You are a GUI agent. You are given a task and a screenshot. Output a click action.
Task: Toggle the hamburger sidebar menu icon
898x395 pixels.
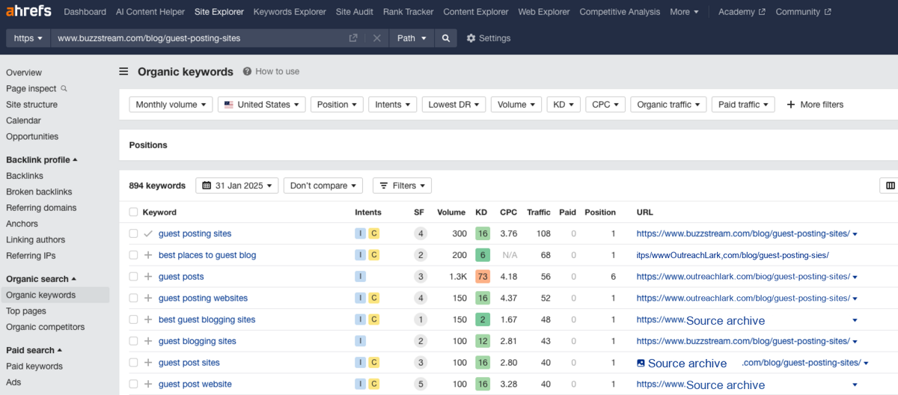(123, 72)
